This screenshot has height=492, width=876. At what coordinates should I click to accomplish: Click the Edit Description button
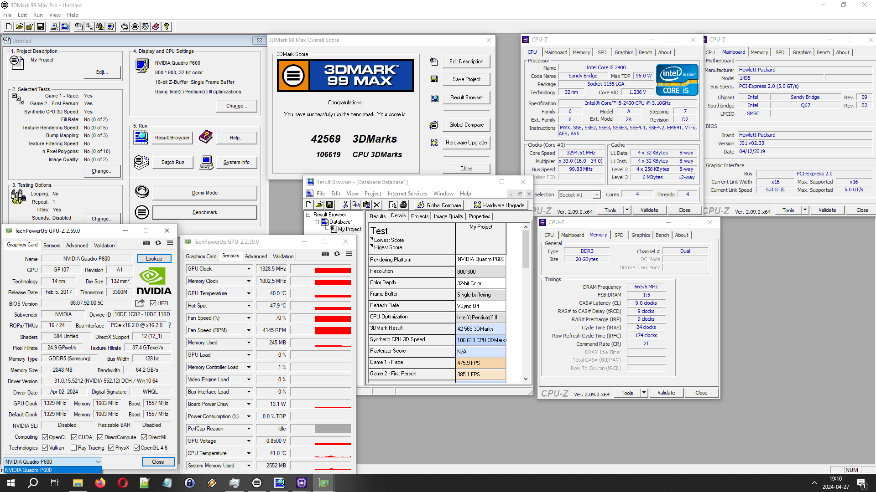tap(466, 61)
